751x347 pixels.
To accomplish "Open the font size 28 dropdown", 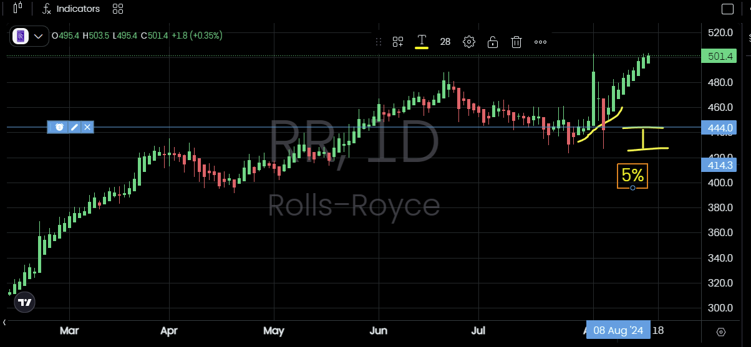I will (445, 42).
